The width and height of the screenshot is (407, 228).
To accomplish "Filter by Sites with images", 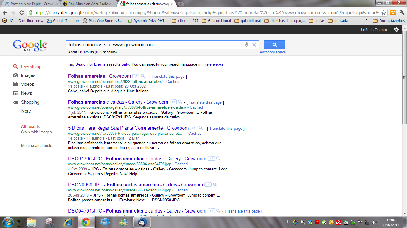I will [x=36, y=132].
